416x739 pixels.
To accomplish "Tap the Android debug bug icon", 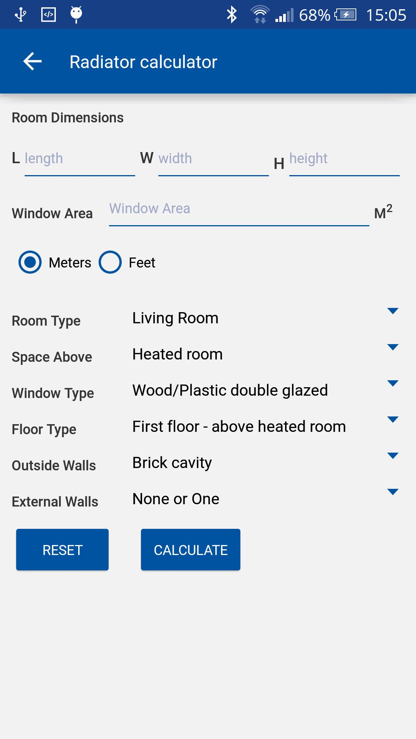I will coord(76,14).
